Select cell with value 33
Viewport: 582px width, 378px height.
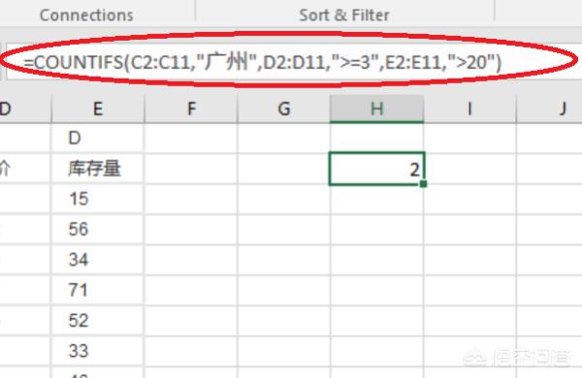pyautogui.click(x=98, y=351)
